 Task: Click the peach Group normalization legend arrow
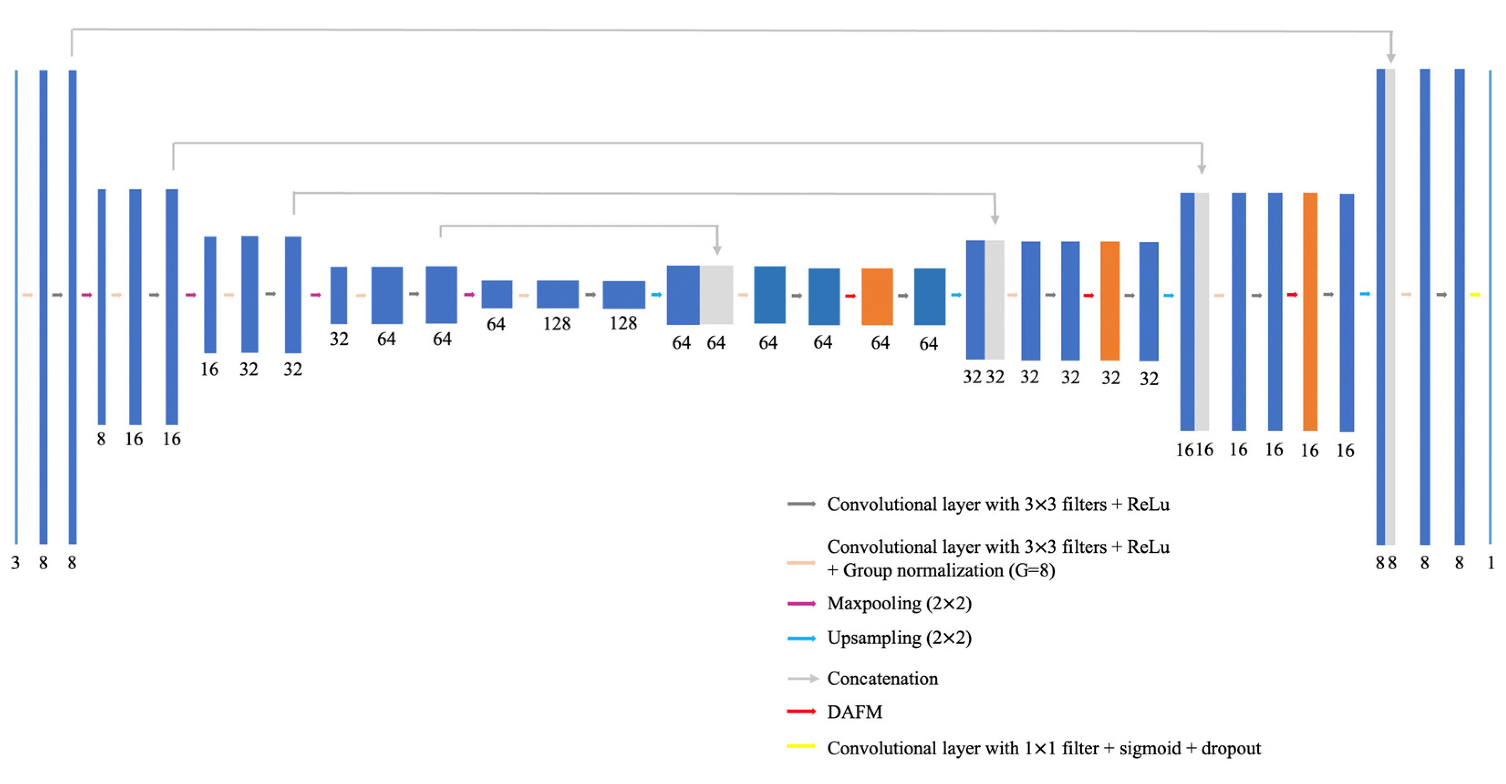click(801, 563)
